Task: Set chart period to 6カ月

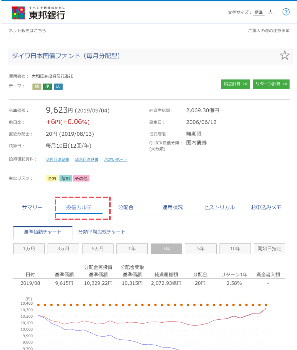Action: pos(98,249)
